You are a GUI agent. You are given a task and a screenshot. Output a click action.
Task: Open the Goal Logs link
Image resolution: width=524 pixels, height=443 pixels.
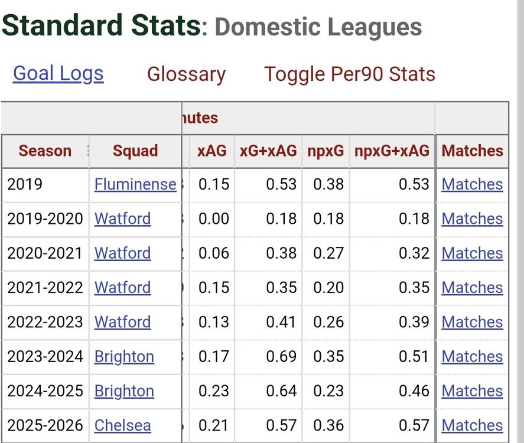click(x=58, y=74)
